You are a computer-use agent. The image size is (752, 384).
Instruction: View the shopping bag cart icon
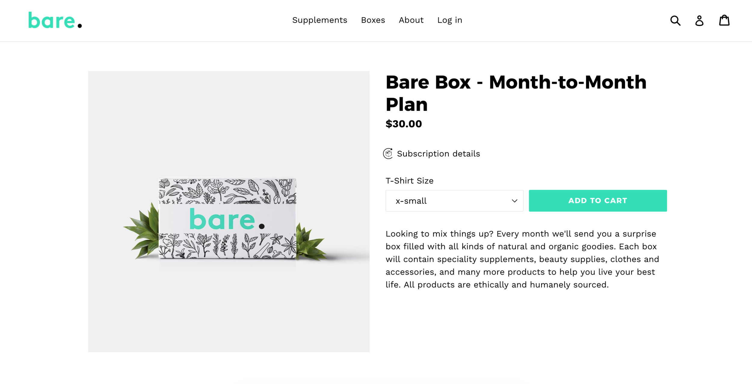coord(724,20)
